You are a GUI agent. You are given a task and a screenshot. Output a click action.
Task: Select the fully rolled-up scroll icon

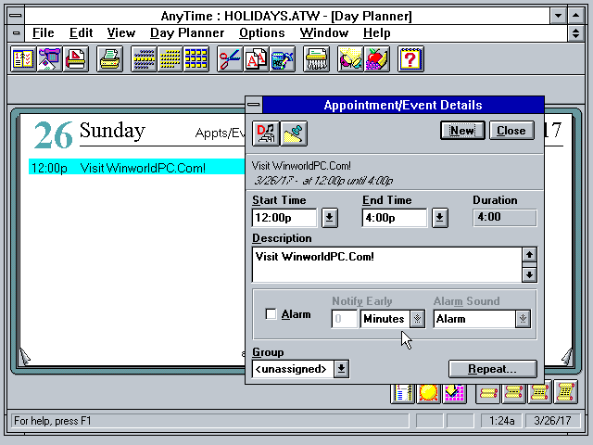point(488,392)
